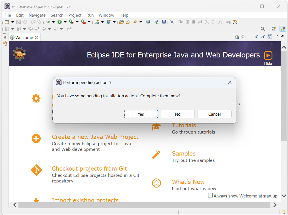This screenshot has width=288, height=215.
Task: Open Checkout projects from Git link
Action: [x=89, y=168]
